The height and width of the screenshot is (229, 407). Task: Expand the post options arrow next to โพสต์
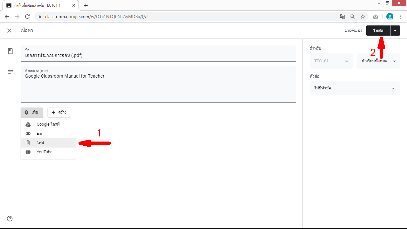point(395,31)
